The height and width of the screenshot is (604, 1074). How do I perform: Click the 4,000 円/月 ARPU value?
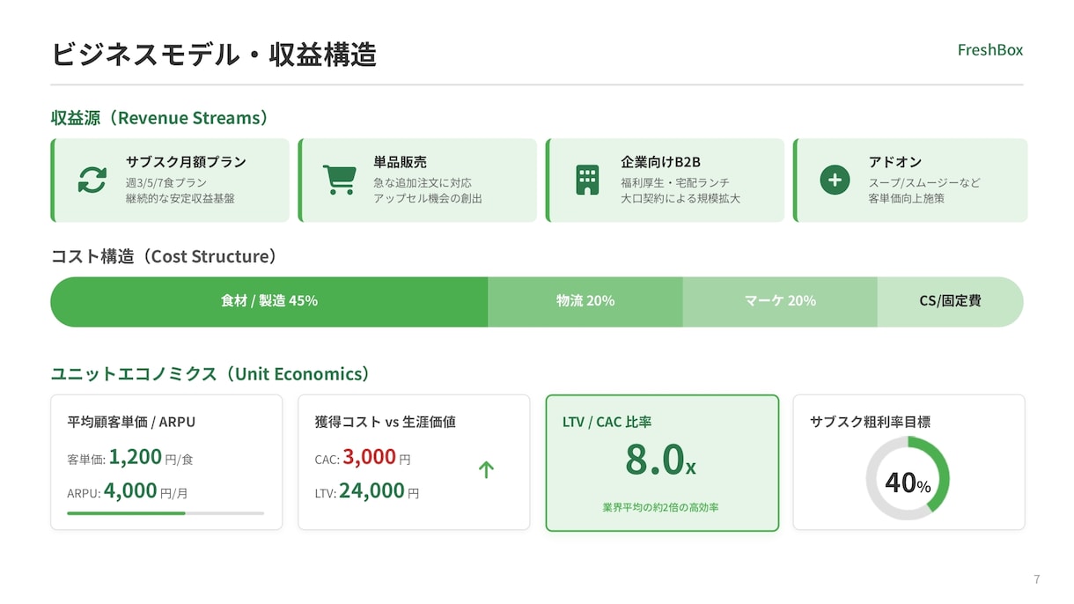coord(147,490)
